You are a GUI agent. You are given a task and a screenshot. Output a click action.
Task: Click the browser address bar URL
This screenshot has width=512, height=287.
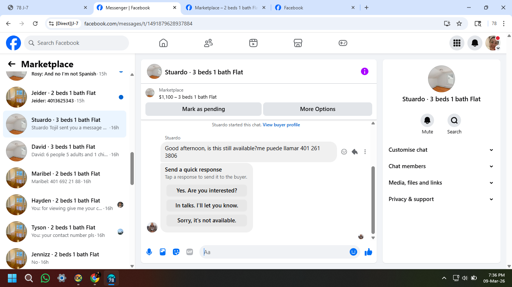click(138, 24)
